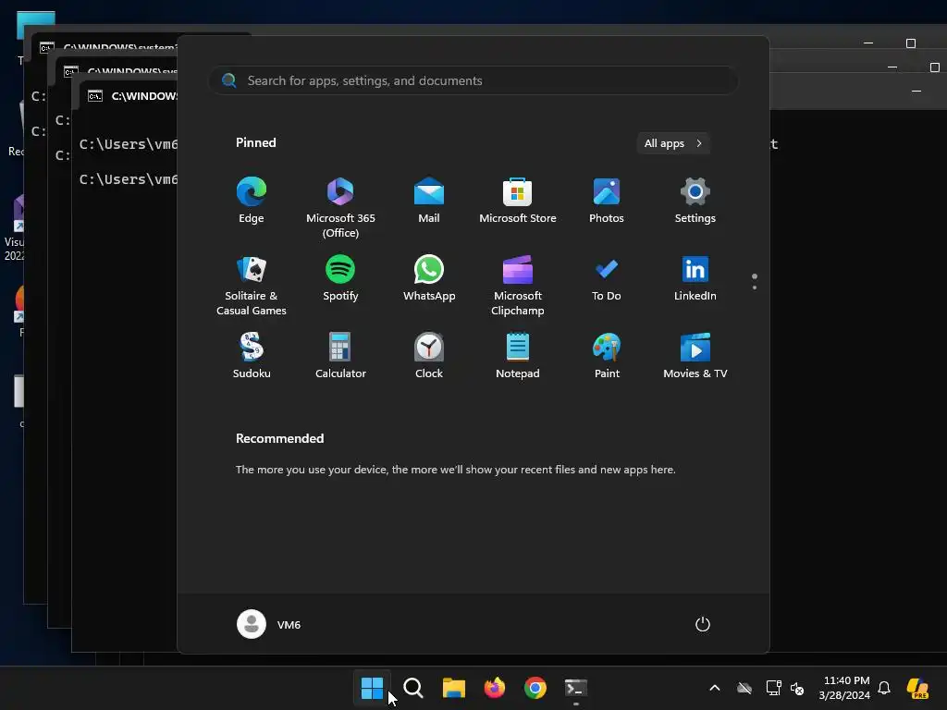Open the VM6 user account menu
The width and height of the screenshot is (947, 710).
(x=269, y=624)
